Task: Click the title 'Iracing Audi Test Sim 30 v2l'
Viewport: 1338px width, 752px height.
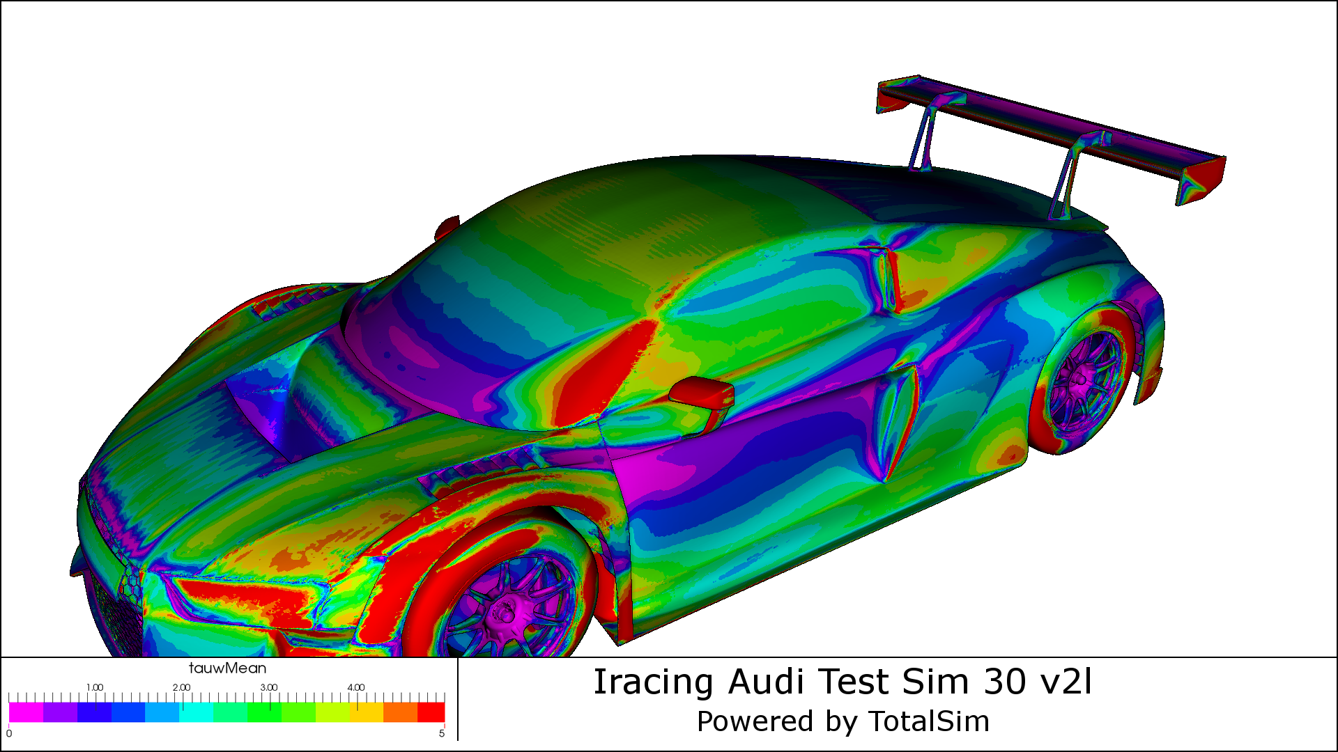Action: (843, 682)
